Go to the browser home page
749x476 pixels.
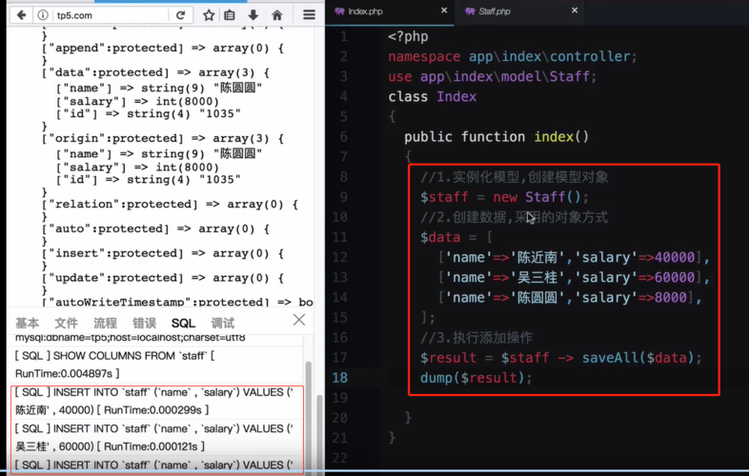277,15
